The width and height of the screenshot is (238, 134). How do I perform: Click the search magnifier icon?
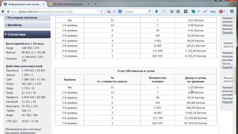(x=149, y=12)
